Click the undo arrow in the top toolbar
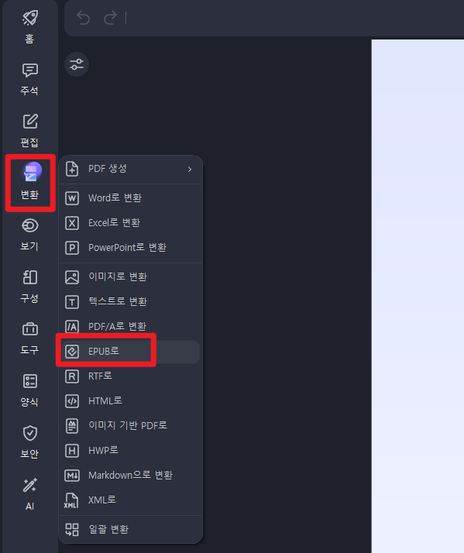The height and width of the screenshot is (553, 464). [84, 18]
